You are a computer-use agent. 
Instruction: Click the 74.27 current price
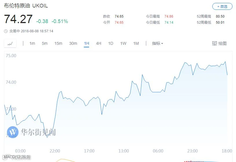pyautogui.click(x=18, y=19)
